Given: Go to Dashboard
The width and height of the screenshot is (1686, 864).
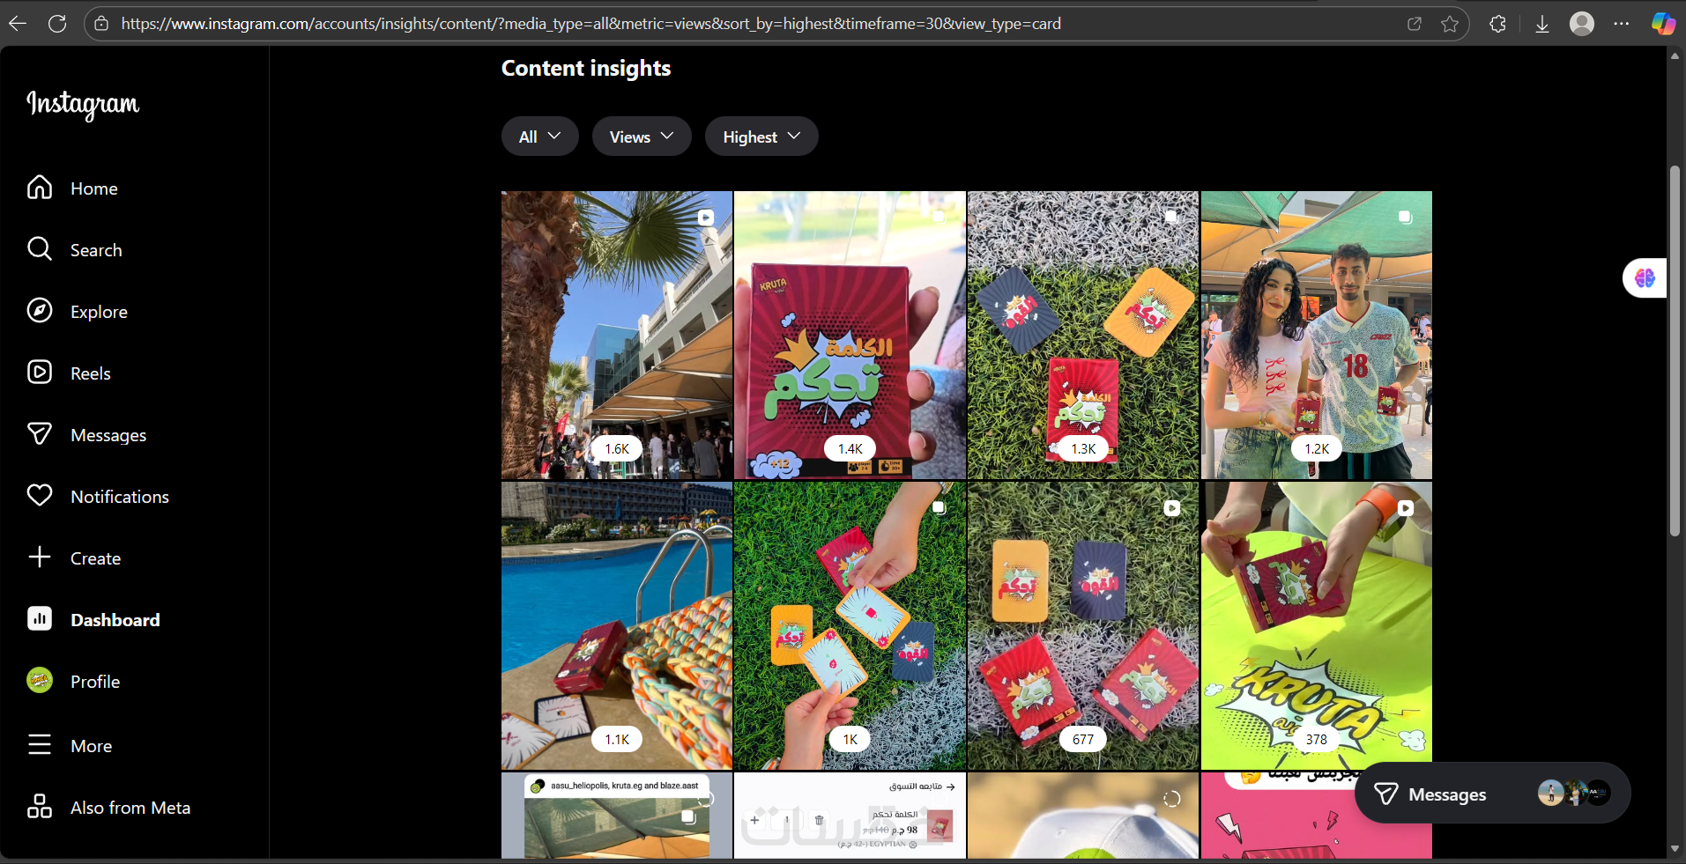Looking at the screenshot, I should pyautogui.click(x=115, y=620).
